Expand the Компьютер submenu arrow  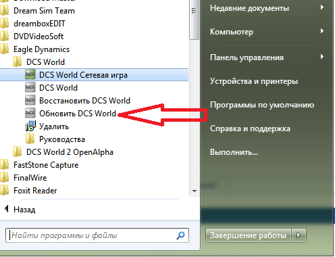point(322,31)
